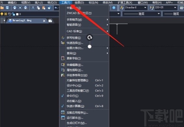Close the open 工具(T) menu

coord(66,3)
